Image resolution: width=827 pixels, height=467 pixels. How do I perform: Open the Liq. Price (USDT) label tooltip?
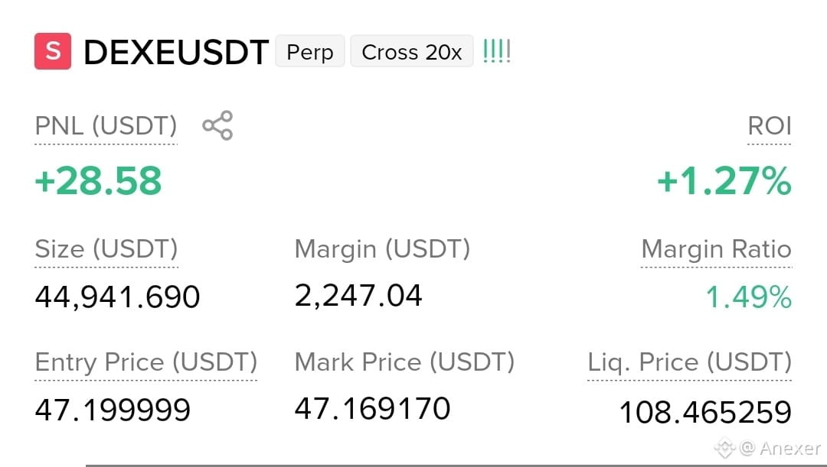[x=689, y=362]
